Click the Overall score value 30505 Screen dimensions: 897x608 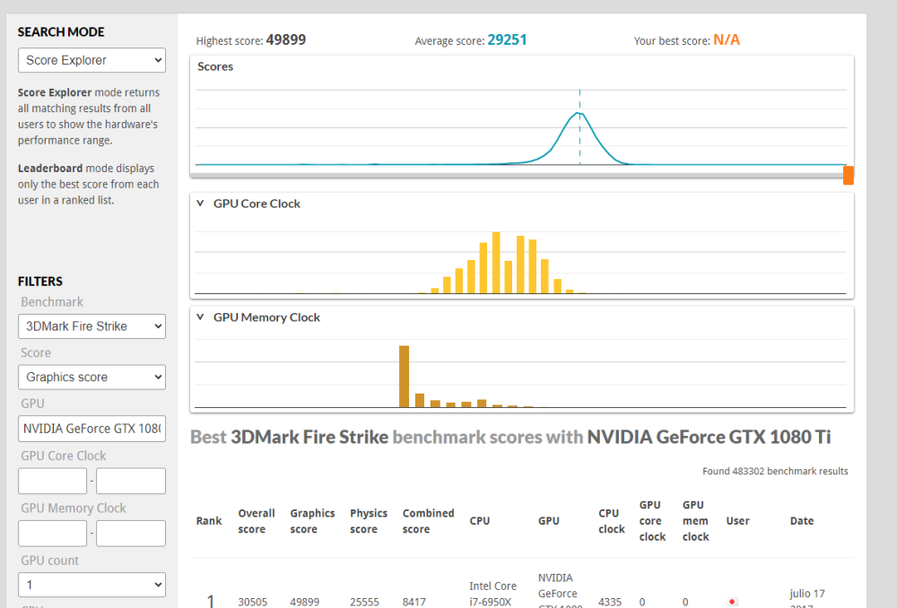point(251,602)
